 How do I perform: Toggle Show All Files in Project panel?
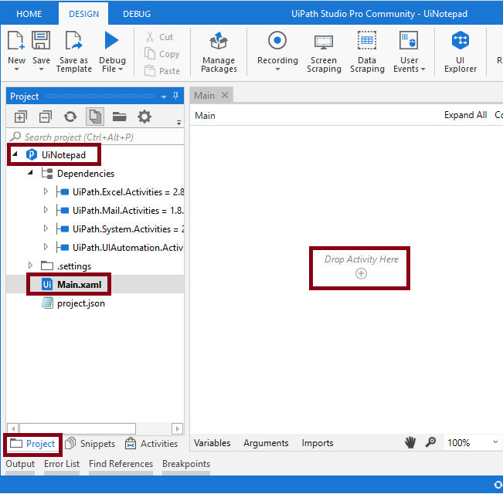point(95,117)
